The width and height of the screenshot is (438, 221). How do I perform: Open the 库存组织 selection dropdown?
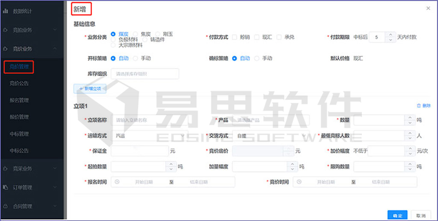[145, 74]
